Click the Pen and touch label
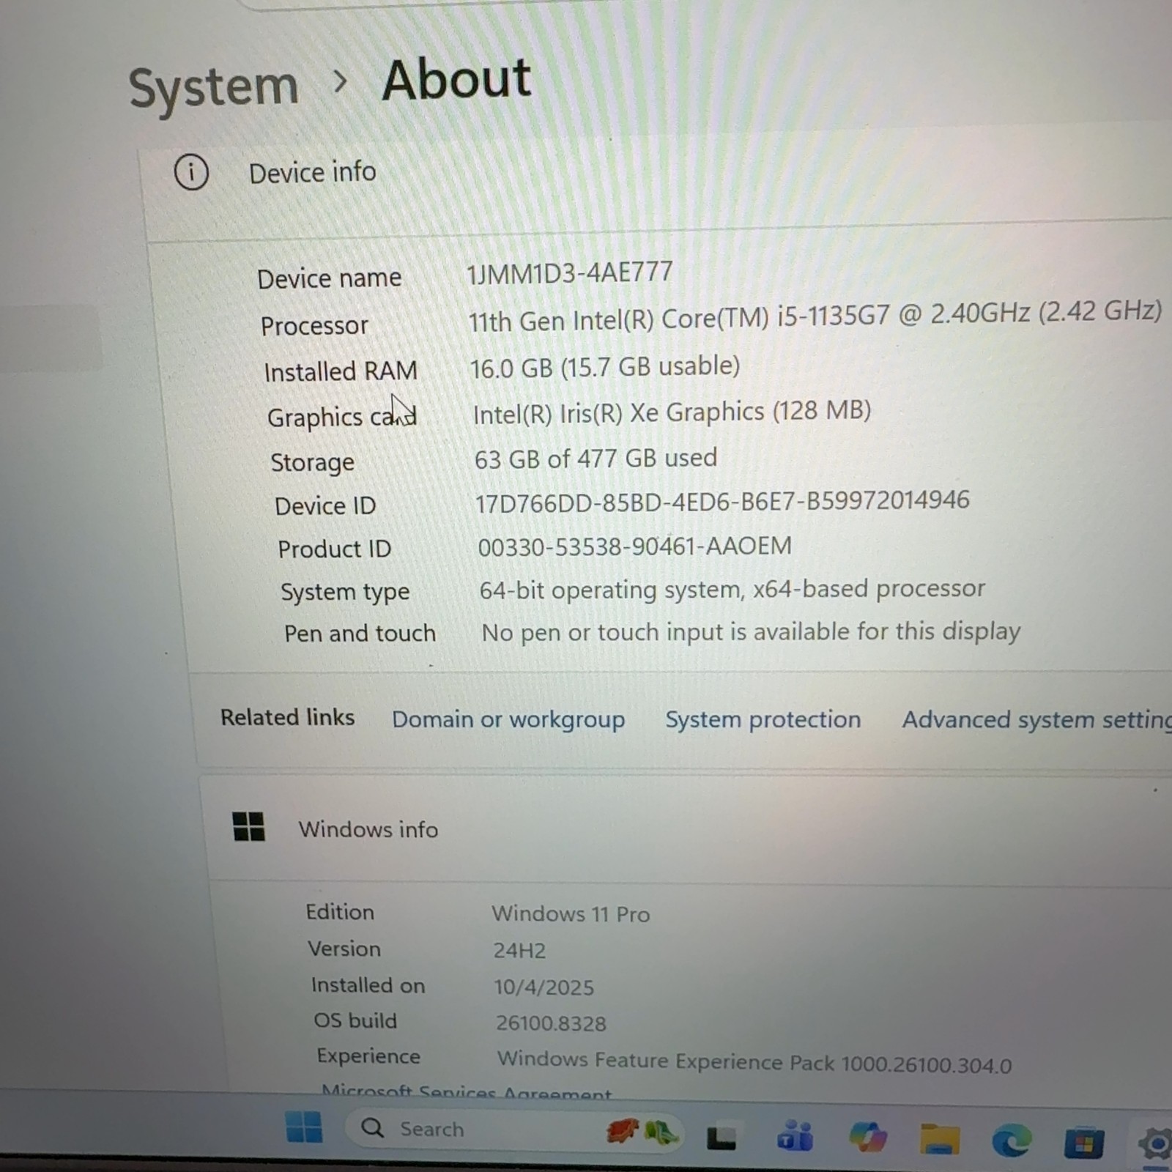The image size is (1172, 1172). point(360,633)
